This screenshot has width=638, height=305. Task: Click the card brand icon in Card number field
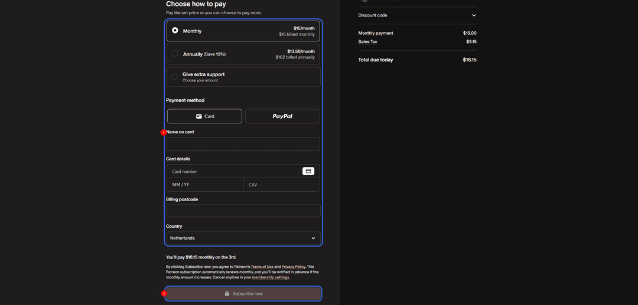click(308, 172)
